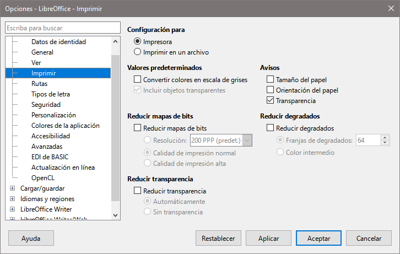Select Sin transparencia option
Viewport: 400px width, 254px height.
pyautogui.click(x=148, y=212)
